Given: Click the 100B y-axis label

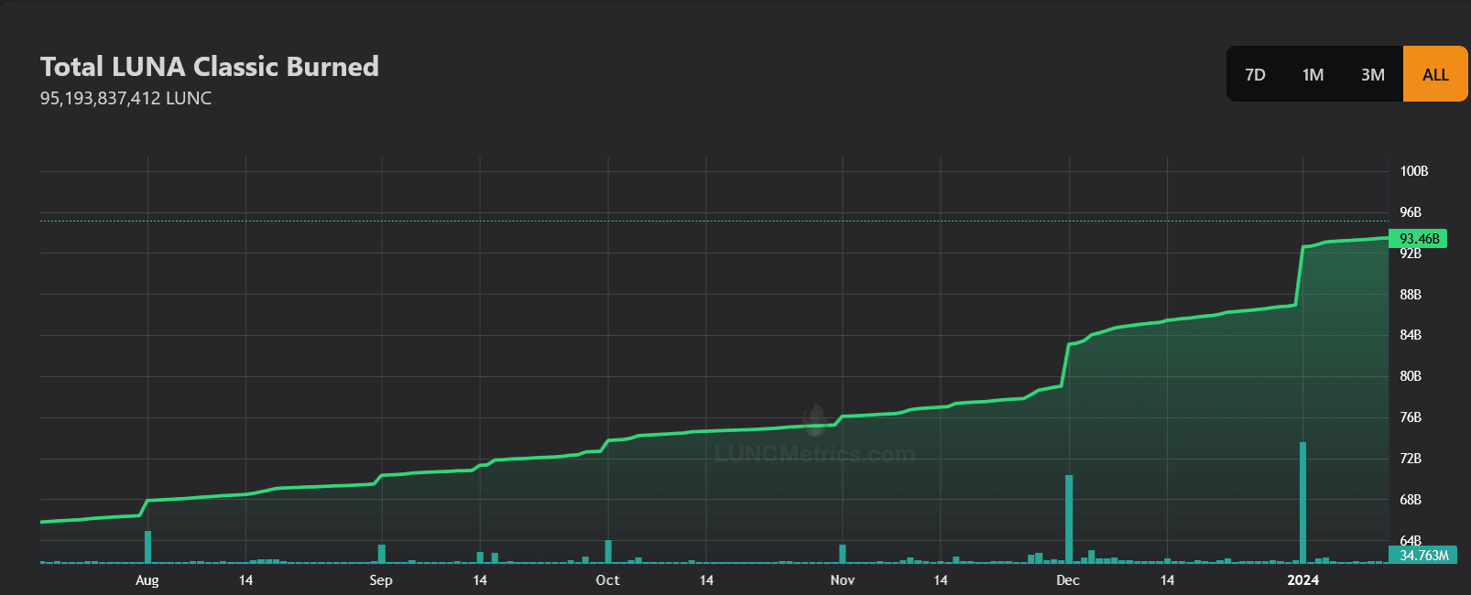Looking at the screenshot, I should pyautogui.click(x=1413, y=171).
